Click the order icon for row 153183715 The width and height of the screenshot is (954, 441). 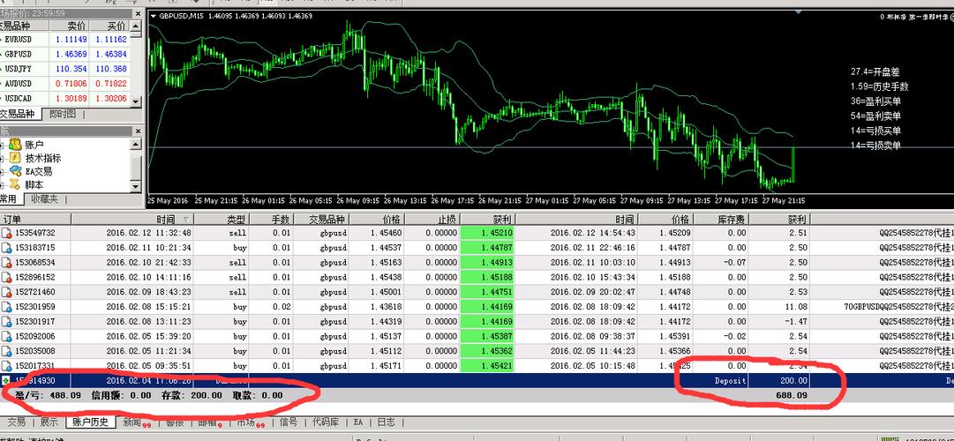point(7,248)
